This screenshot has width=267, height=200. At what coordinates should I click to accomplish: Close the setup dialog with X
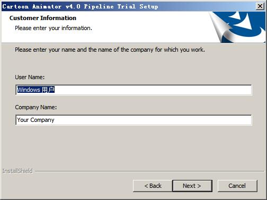[260, 6]
